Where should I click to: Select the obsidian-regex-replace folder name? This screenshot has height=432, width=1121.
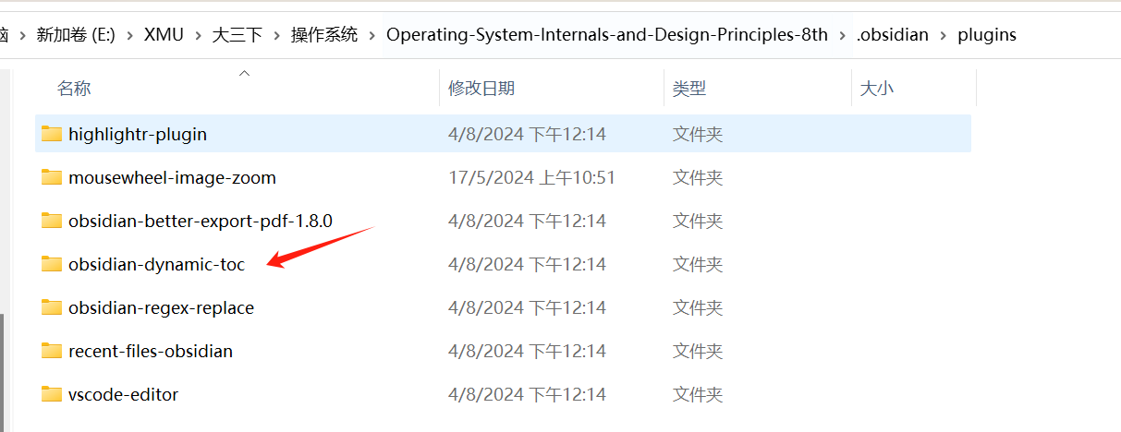point(161,307)
